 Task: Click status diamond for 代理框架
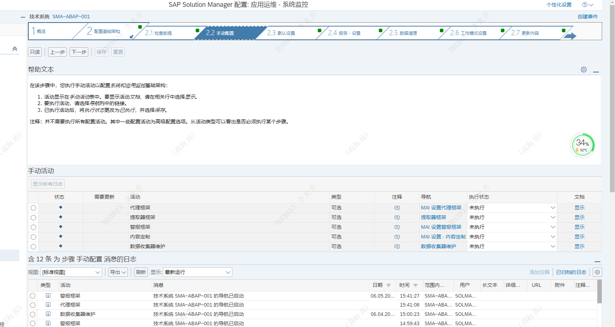click(x=61, y=207)
